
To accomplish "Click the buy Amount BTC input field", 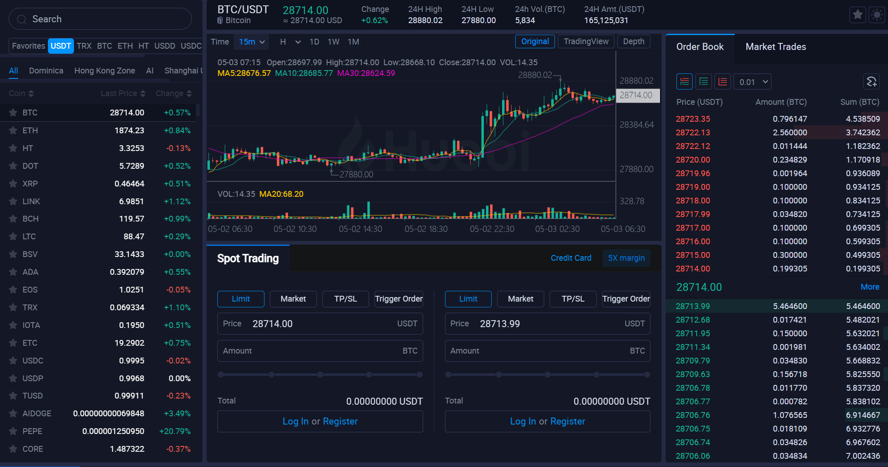I will pos(320,351).
